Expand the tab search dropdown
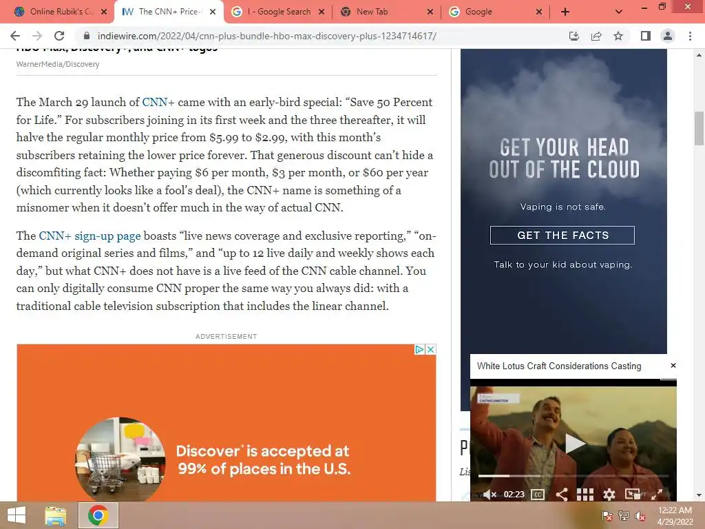The width and height of the screenshot is (705, 529). click(619, 12)
